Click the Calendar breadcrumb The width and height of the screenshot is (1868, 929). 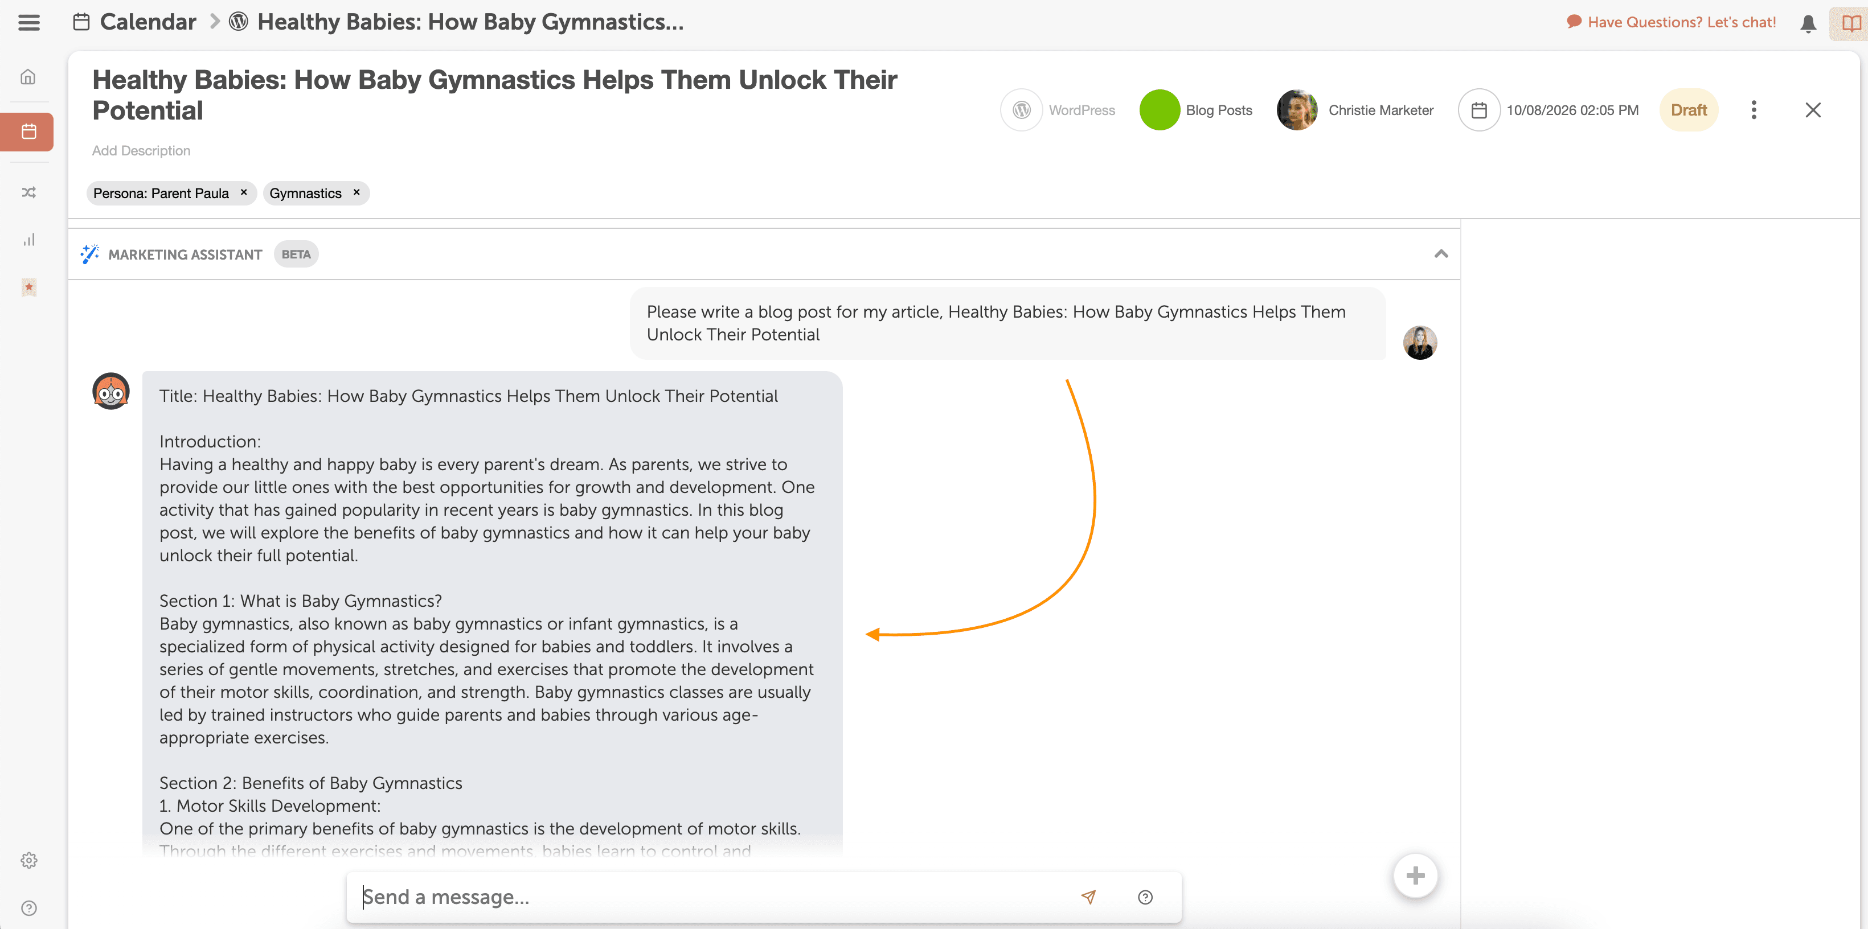coord(147,22)
